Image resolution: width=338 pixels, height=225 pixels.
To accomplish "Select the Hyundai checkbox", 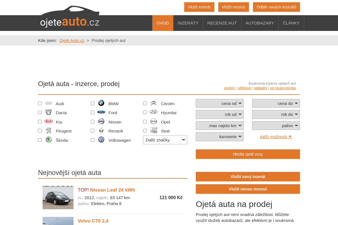I will click(145, 112).
